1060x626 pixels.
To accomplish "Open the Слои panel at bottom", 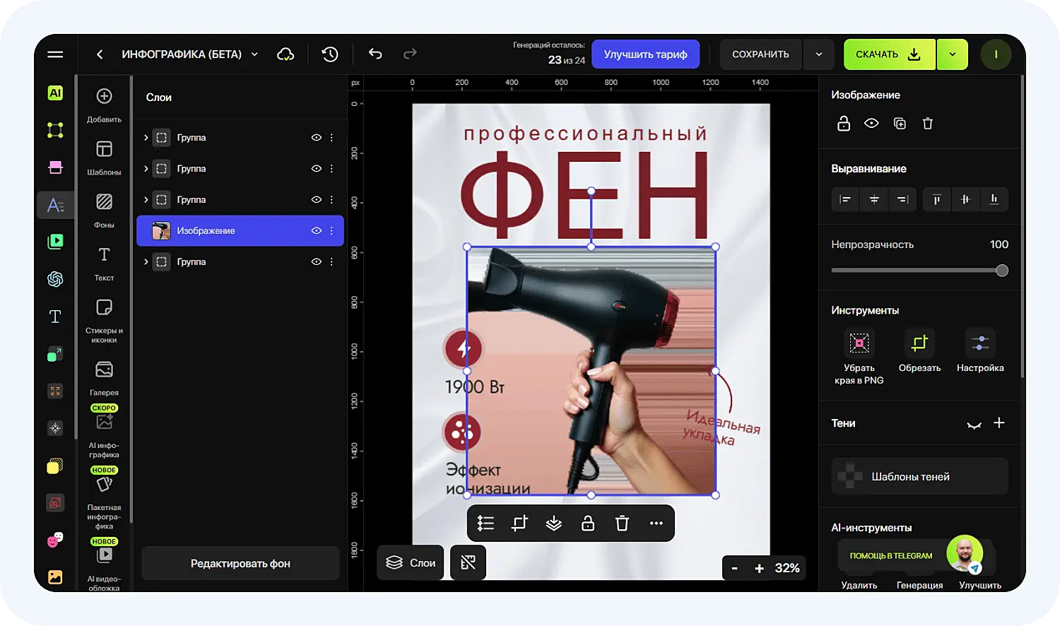I will click(410, 562).
